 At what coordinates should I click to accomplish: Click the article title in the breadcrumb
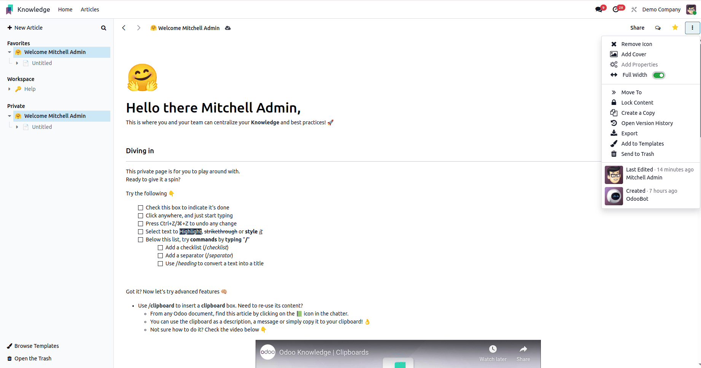(189, 28)
